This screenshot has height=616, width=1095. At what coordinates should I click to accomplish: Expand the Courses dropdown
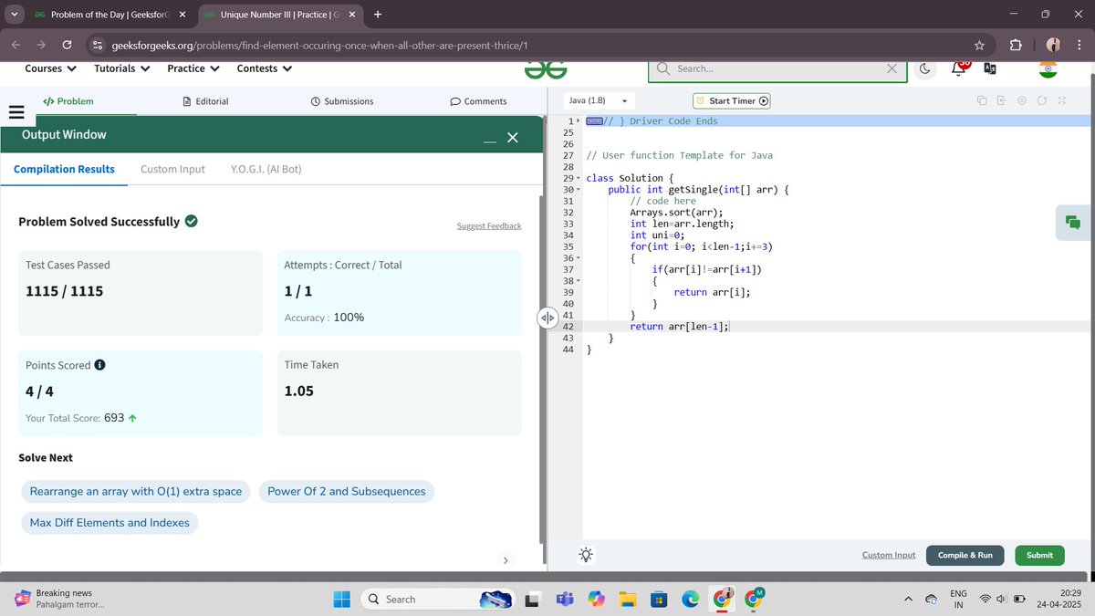coord(50,68)
